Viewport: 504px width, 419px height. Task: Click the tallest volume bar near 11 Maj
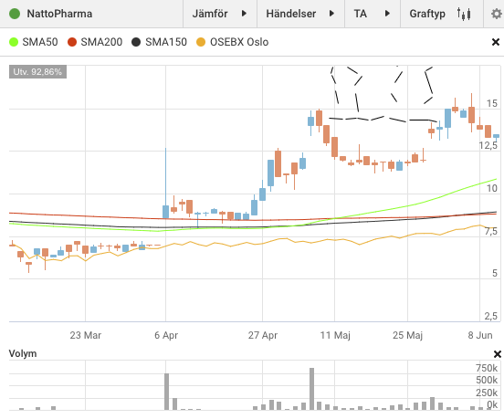pyautogui.click(x=311, y=389)
